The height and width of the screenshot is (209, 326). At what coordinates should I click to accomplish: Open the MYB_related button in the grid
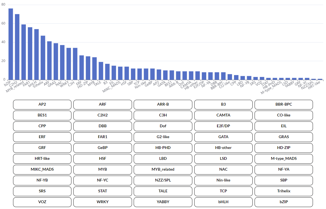(163, 169)
